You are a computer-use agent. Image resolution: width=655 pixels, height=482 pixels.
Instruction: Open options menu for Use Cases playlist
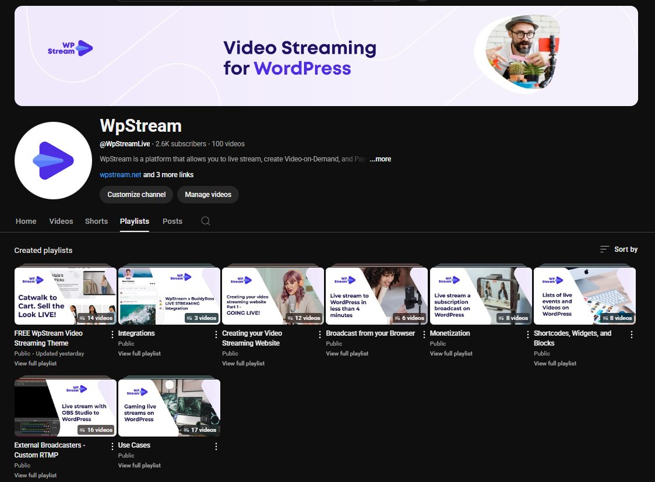point(216,446)
